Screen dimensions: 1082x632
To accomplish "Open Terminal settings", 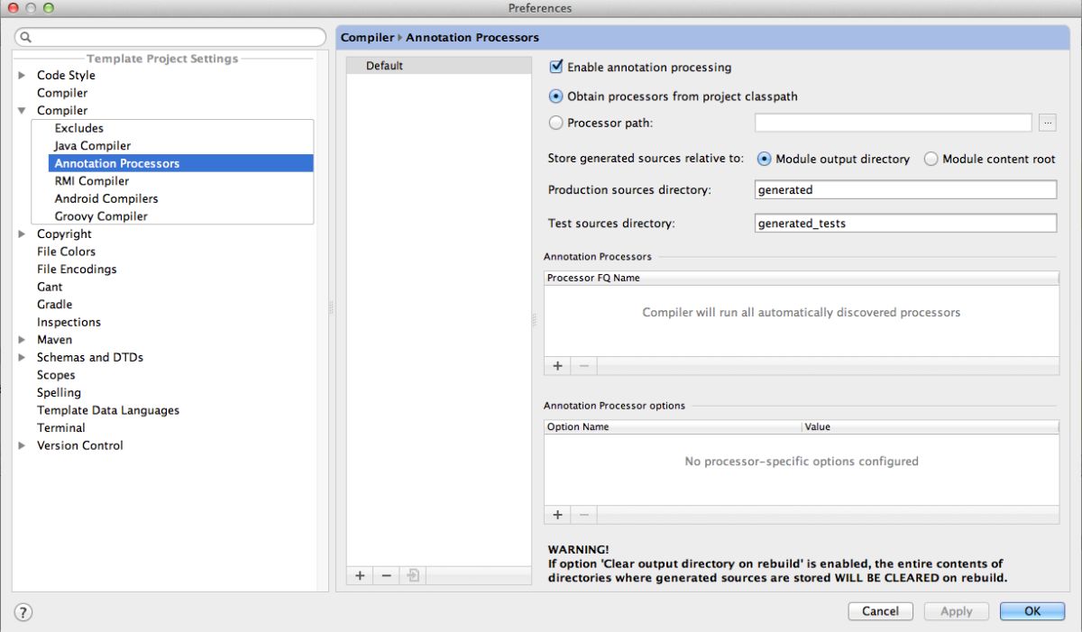I will click(x=61, y=428).
